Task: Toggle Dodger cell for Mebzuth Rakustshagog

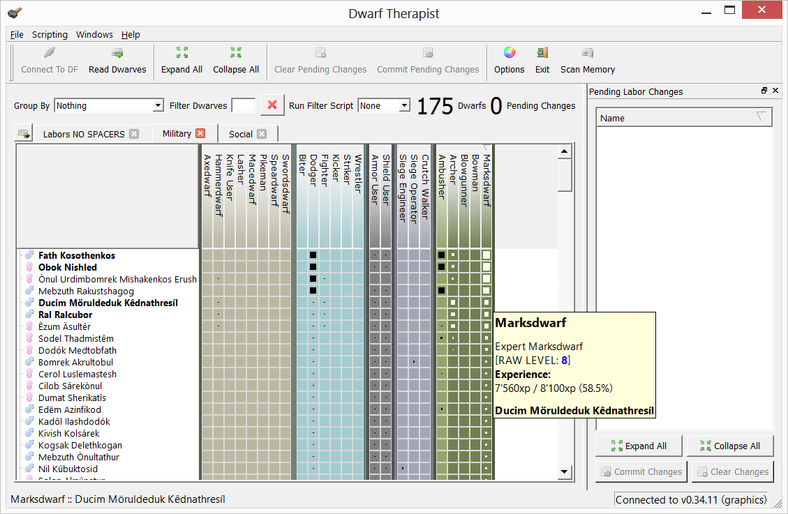Action: [313, 291]
